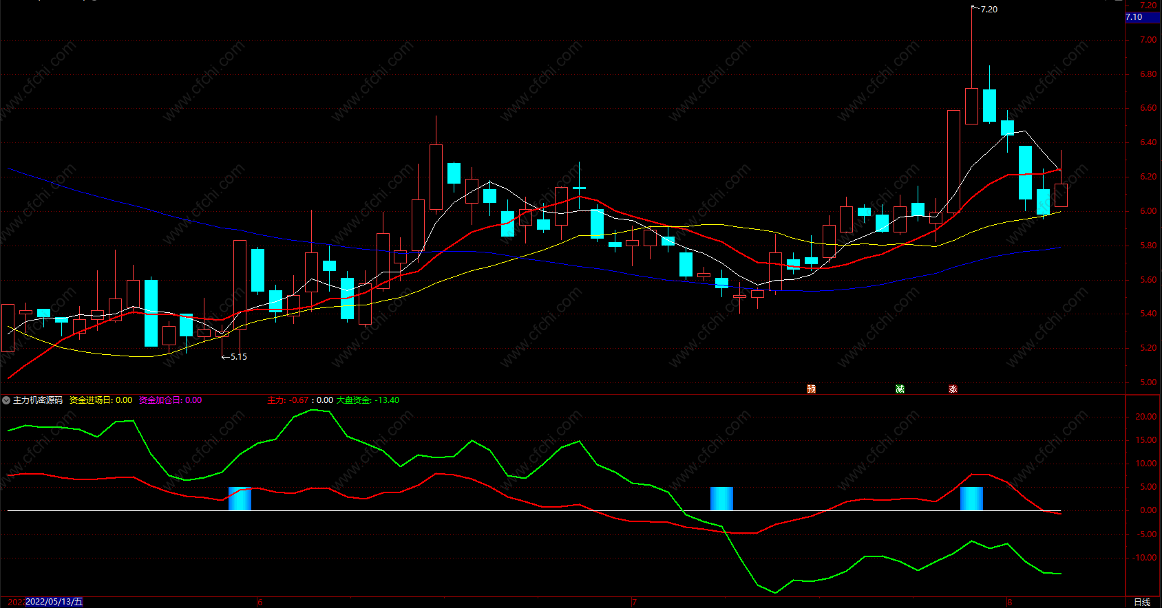Click the red 主力 value label
This screenshot has width=1162, height=608.
pyautogui.click(x=288, y=400)
